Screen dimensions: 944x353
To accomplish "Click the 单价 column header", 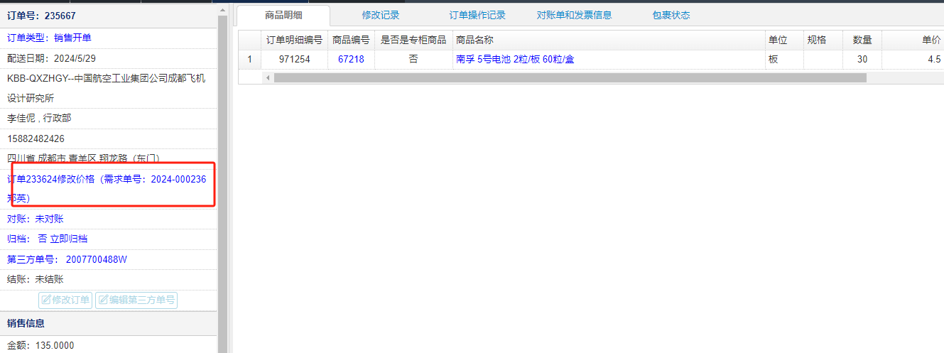I will click(x=913, y=40).
